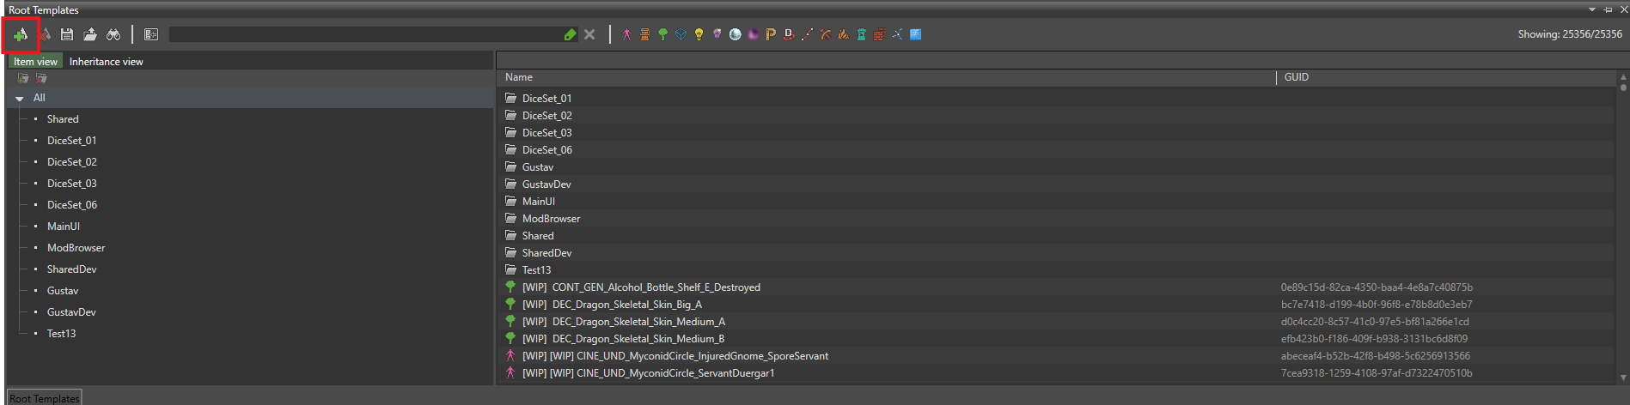Select MainUI in the left tree
Screen dimensions: 1630x405
[64, 227]
